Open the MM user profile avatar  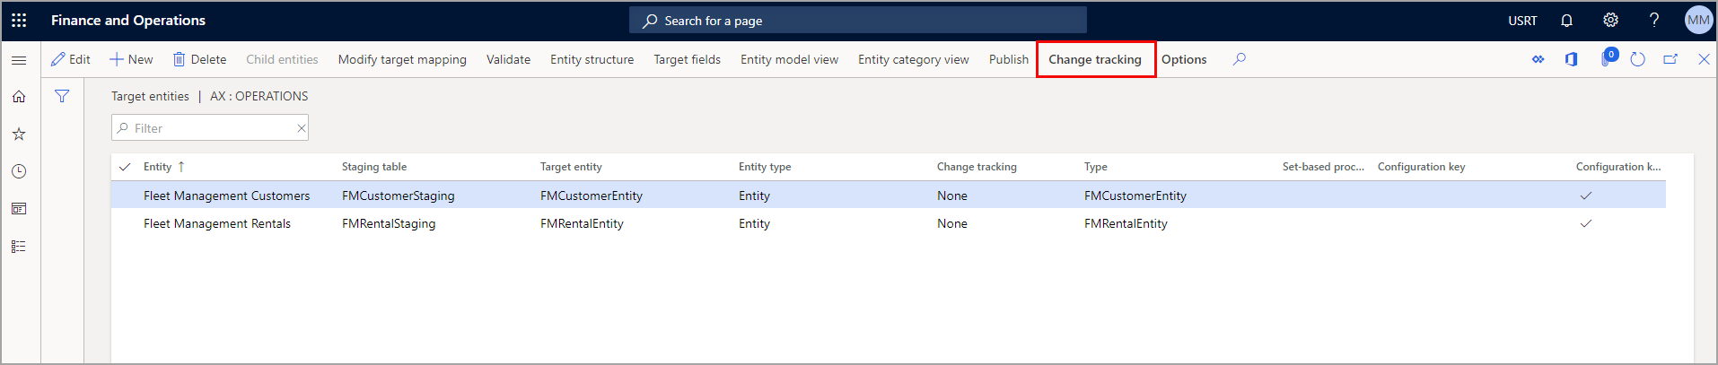(x=1698, y=20)
